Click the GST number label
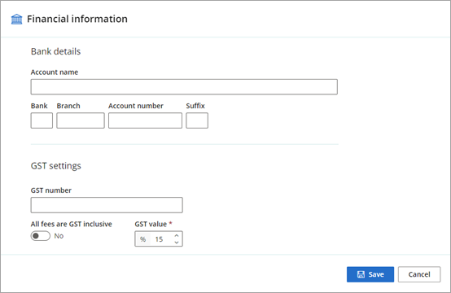The height and width of the screenshot is (293, 451). point(51,190)
